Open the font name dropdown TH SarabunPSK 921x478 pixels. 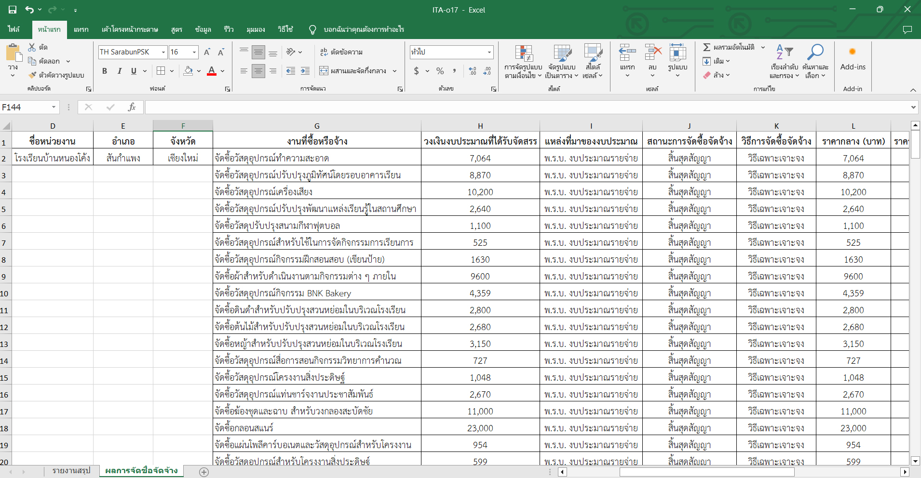pos(163,52)
